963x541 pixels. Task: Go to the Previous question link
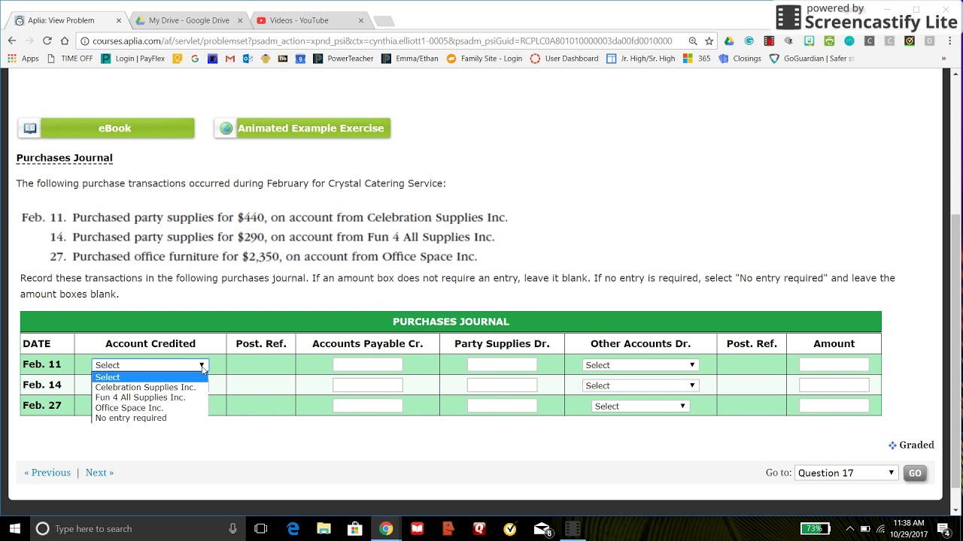coord(47,473)
